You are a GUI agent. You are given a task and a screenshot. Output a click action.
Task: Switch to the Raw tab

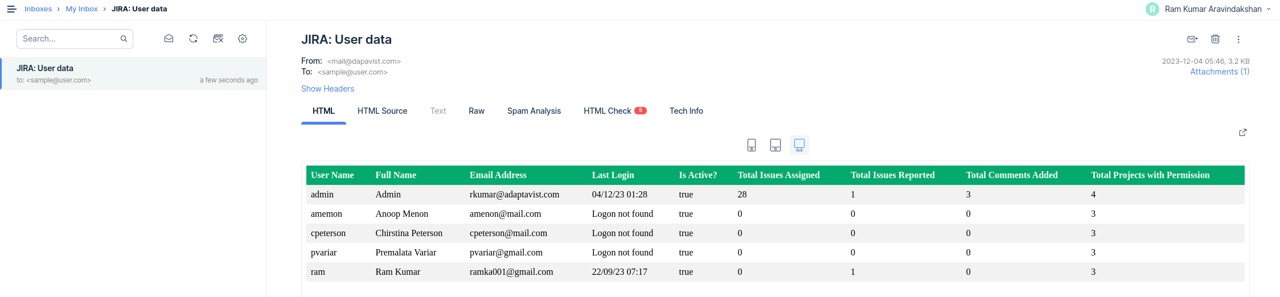coord(477,111)
